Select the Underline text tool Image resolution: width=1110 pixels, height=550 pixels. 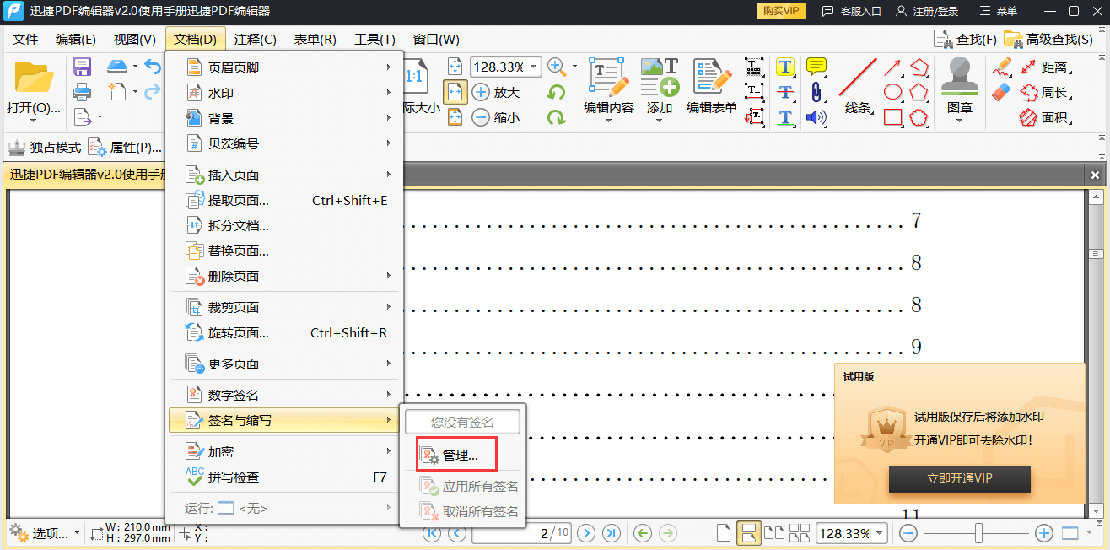click(x=785, y=117)
